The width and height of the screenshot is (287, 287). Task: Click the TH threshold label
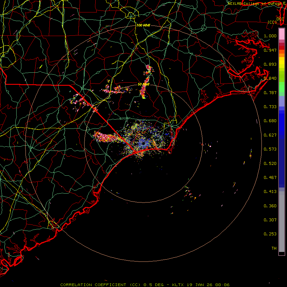[274, 248]
